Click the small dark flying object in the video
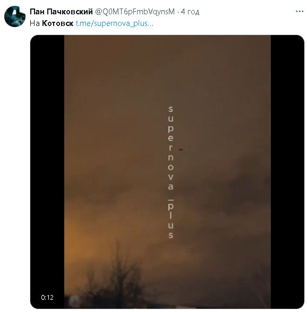This screenshot has height=312, width=308. click(x=181, y=149)
